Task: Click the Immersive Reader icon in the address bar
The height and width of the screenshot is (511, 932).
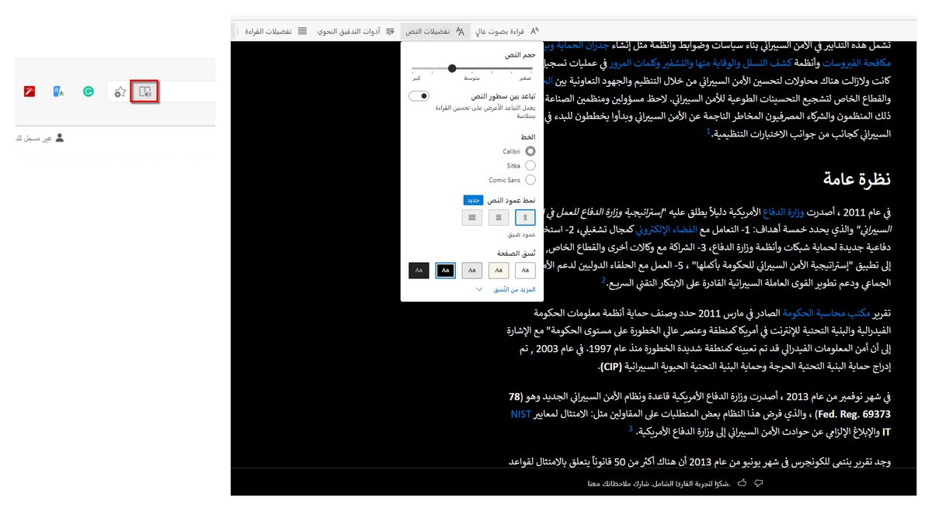Action: pos(144,91)
